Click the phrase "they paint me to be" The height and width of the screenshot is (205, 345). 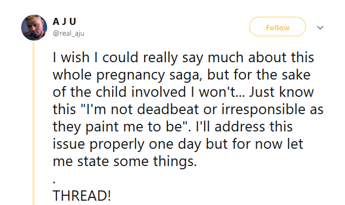click(x=119, y=127)
